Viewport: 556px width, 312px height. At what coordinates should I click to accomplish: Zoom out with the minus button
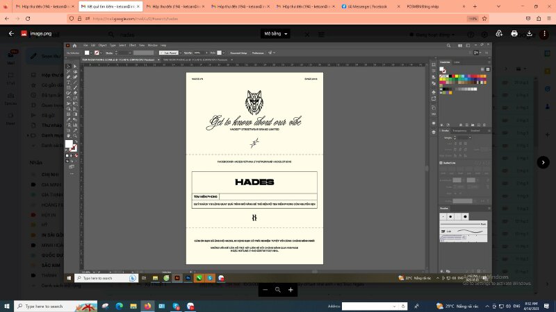[x=265, y=290]
